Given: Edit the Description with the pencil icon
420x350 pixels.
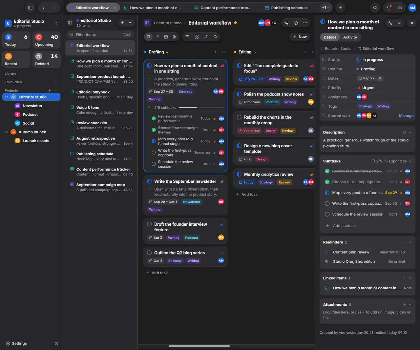Looking at the screenshot, I should (405, 132).
